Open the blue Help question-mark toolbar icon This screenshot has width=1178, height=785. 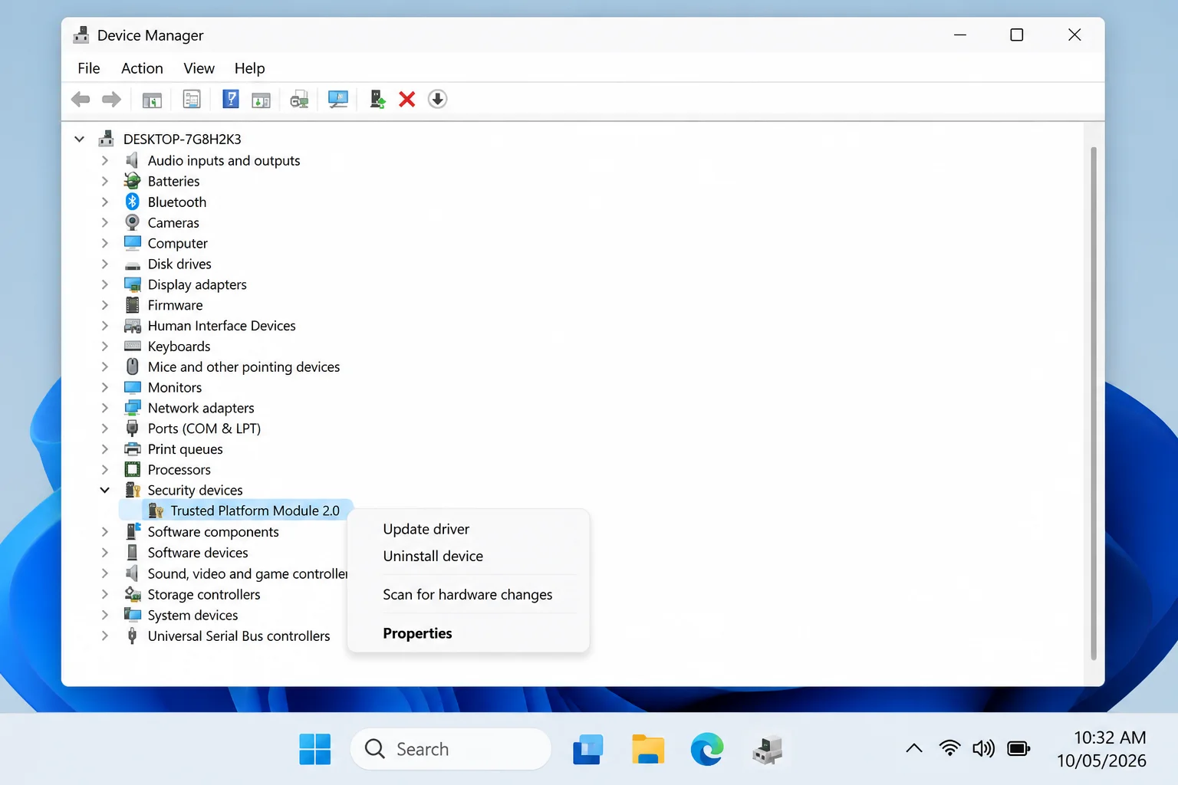(x=230, y=99)
